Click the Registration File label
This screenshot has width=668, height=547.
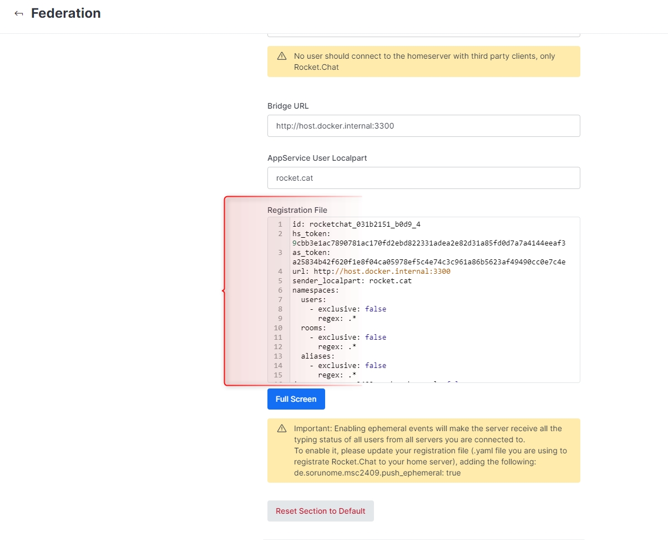[x=297, y=210]
